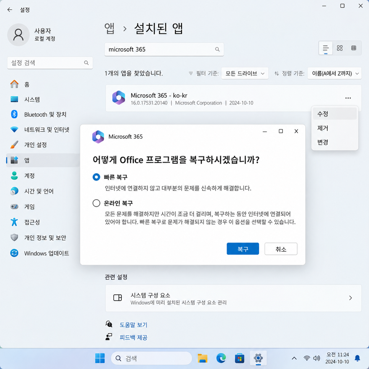The width and height of the screenshot is (369, 369).
Task: Click the microsoft 365 app search field
Action: point(164,49)
